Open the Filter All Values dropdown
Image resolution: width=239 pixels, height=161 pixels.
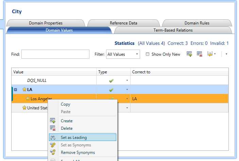[x=123, y=54]
